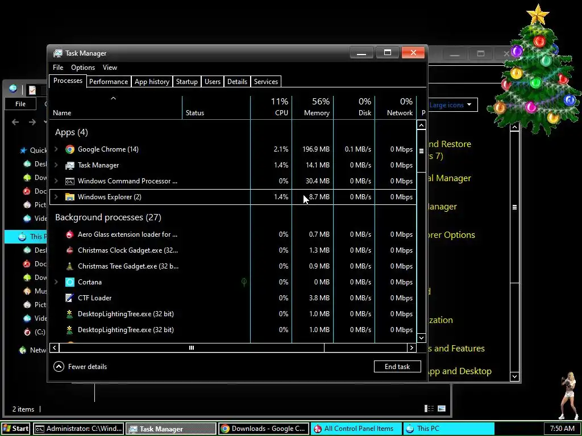This screenshot has height=436, width=582.
Task: Click Explorer's forward navigation arrow
Action: click(32, 122)
